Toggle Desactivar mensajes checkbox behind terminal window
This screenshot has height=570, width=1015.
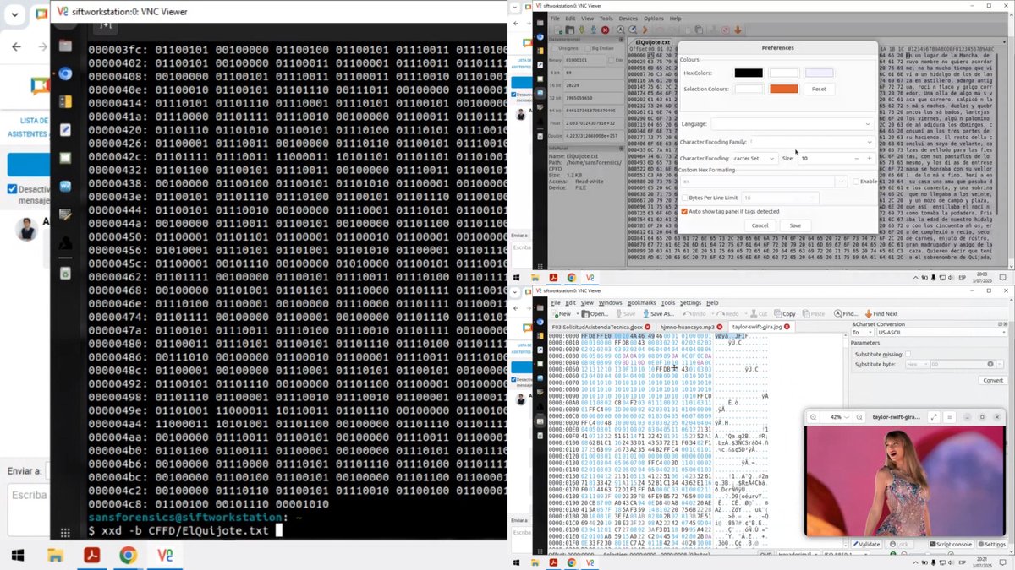(12, 189)
